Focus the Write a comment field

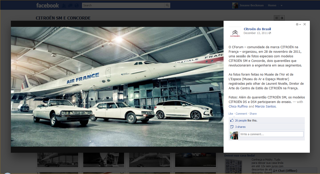tap(271, 134)
